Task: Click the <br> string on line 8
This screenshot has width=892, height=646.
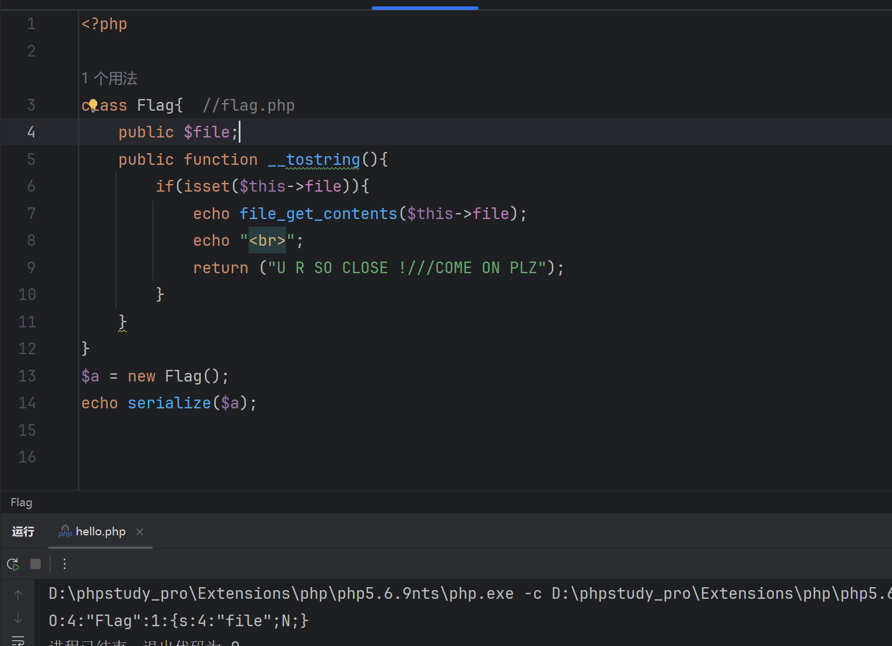Action: 267,241
